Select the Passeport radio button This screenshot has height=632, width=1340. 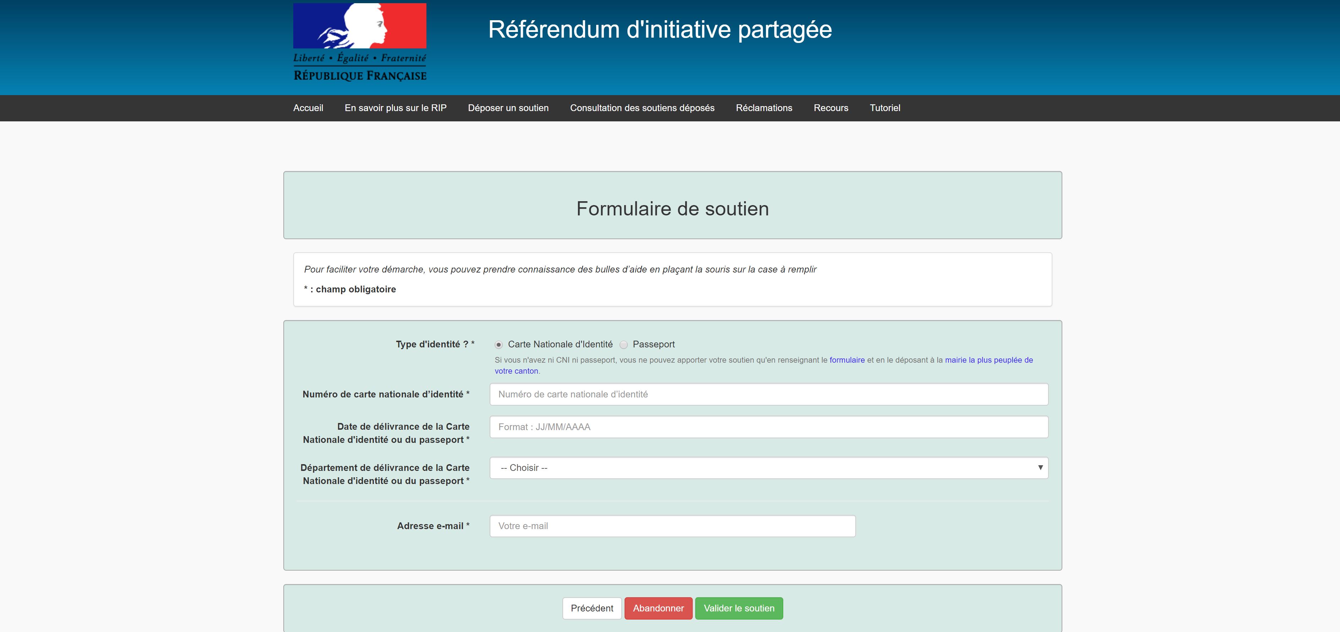click(x=624, y=345)
